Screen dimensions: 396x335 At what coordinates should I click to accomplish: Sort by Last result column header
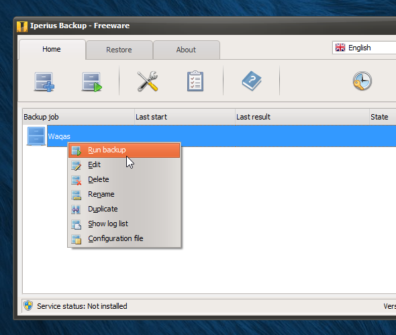click(x=302, y=117)
